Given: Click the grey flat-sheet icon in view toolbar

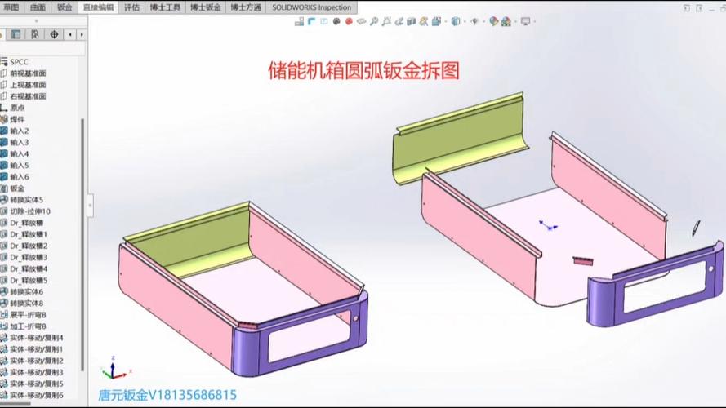Looking at the screenshot, I should pyautogui.click(x=361, y=21).
